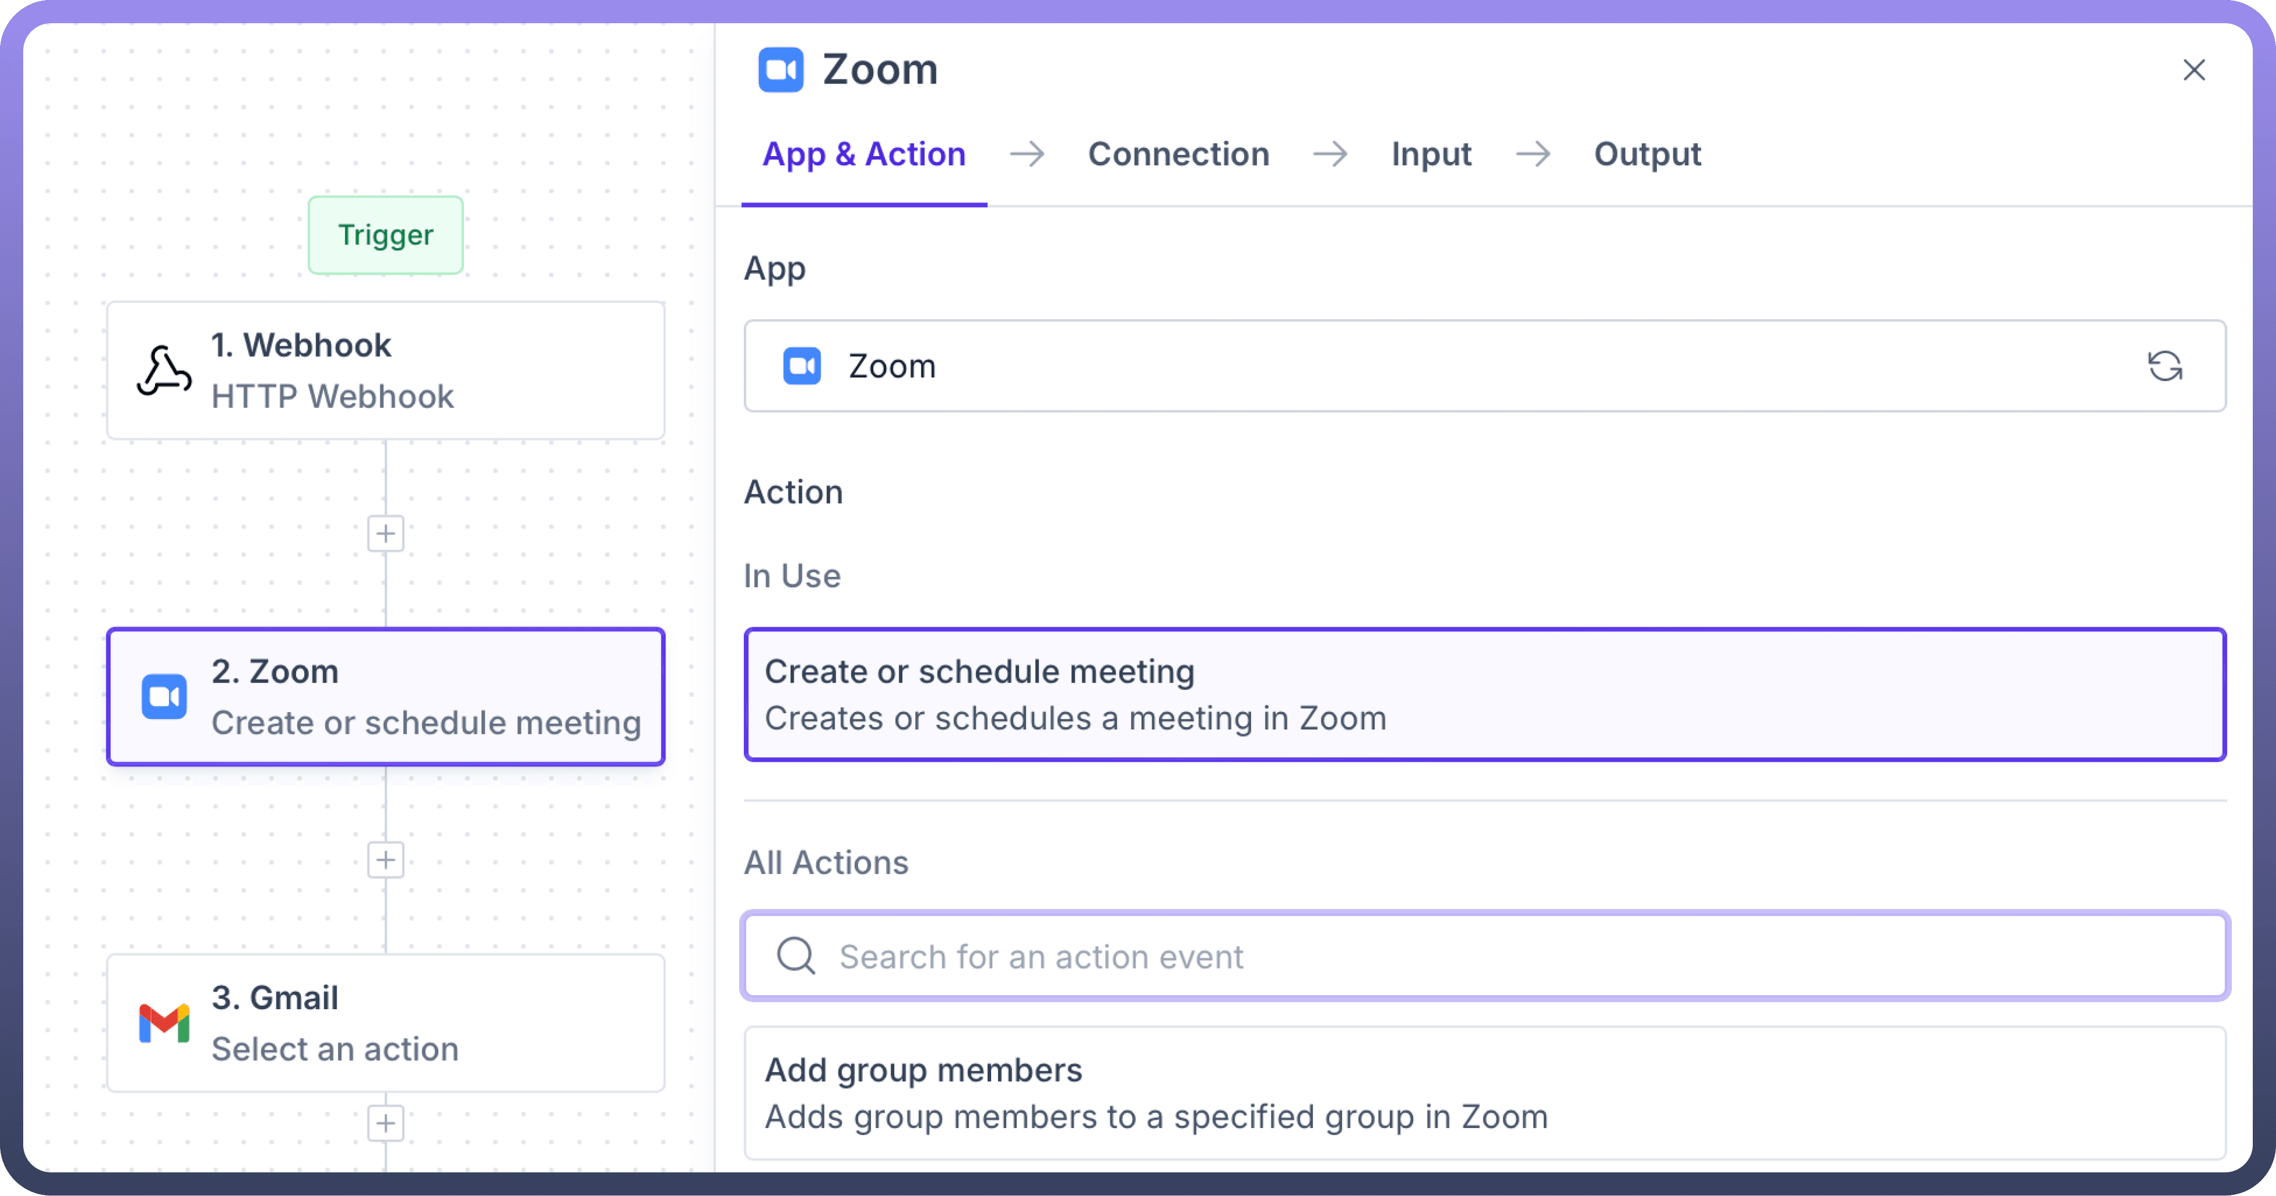Choose the Add group members action
Image resolution: width=2276 pixels, height=1196 pixels.
click(1485, 1093)
